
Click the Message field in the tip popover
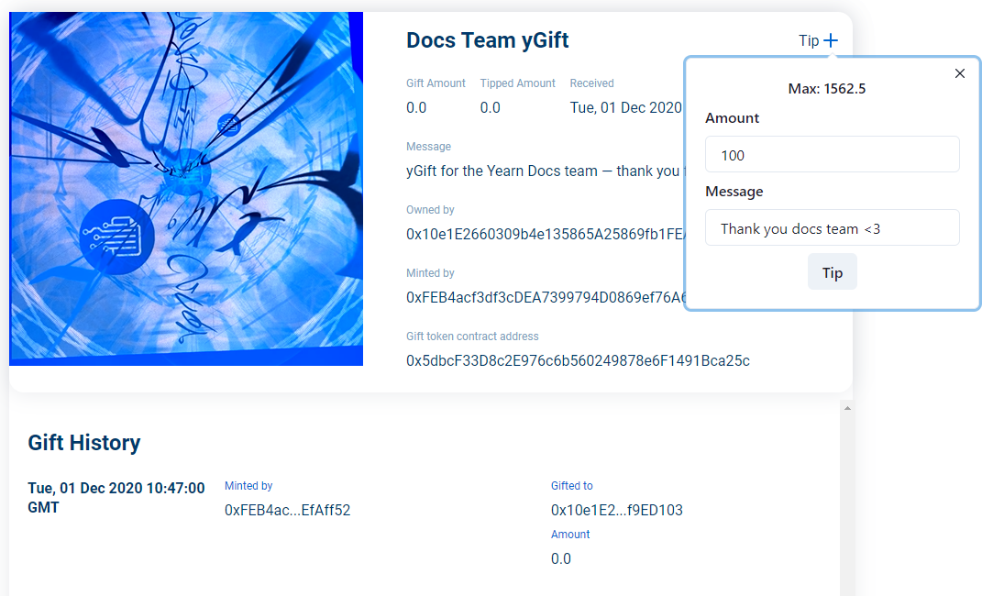pyautogui.click(x=832, y=228)
